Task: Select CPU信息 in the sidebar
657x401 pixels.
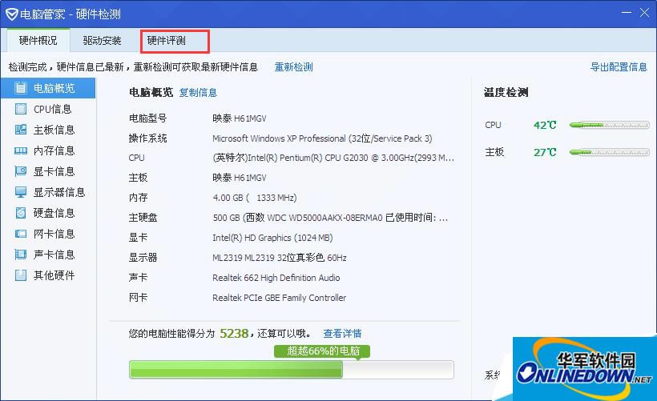Action: pyautogui.click(x=48, y=109)
